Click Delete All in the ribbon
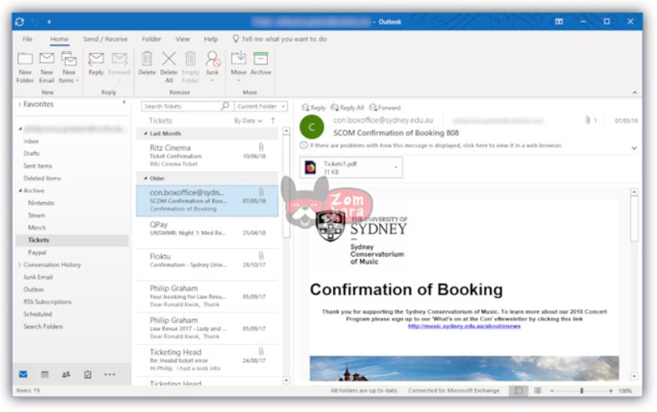657x412 pixels. click(168, 67)
